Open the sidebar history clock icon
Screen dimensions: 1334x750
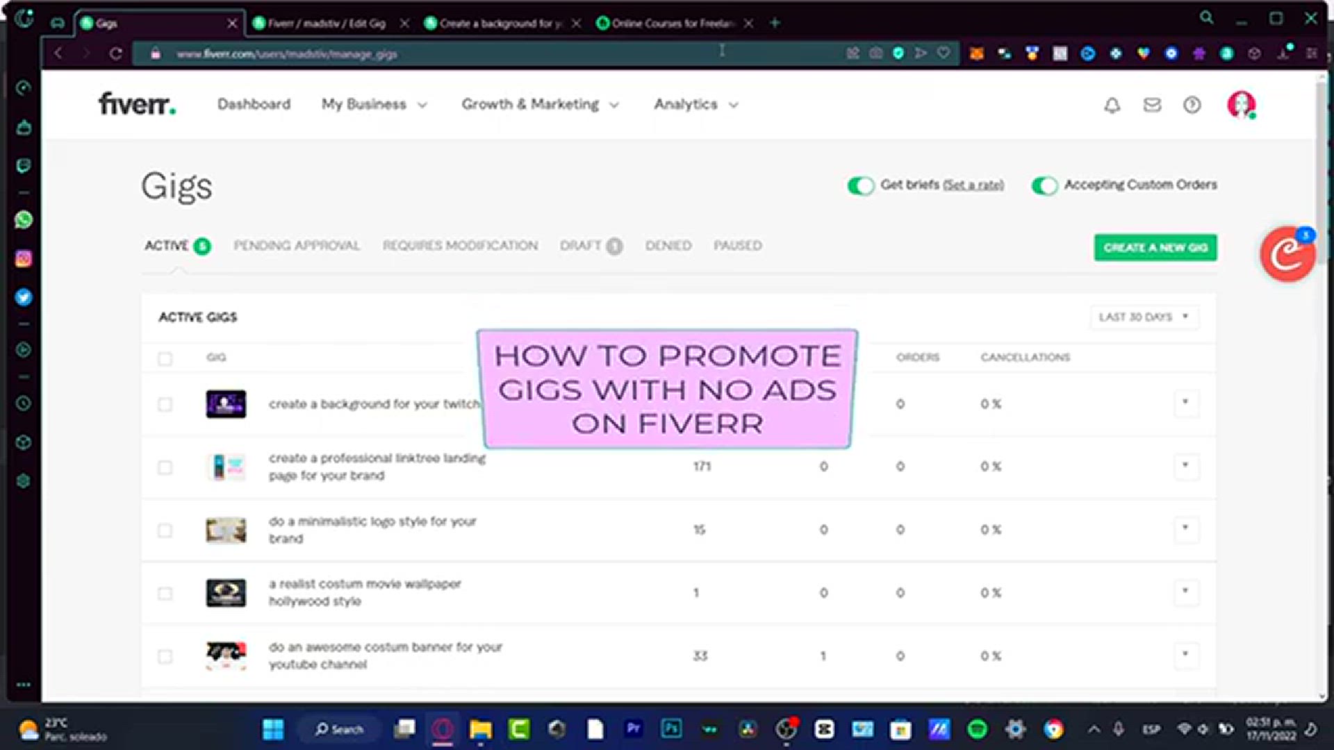click(24, 403)
